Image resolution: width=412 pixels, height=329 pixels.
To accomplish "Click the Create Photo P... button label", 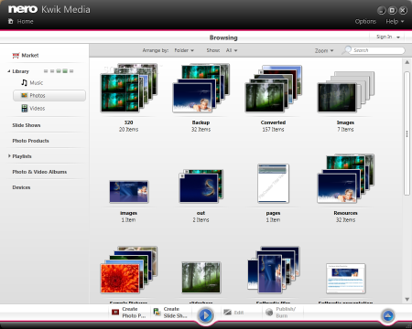I will click(x=134, y=313).
